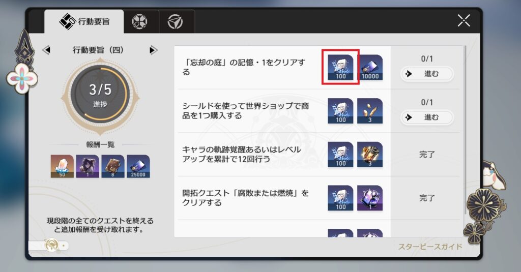This screenshot has width=521, height=272.
Task: Open the third tab with triangle emblem
Action: pyautogui.click(x=175, y=22)
